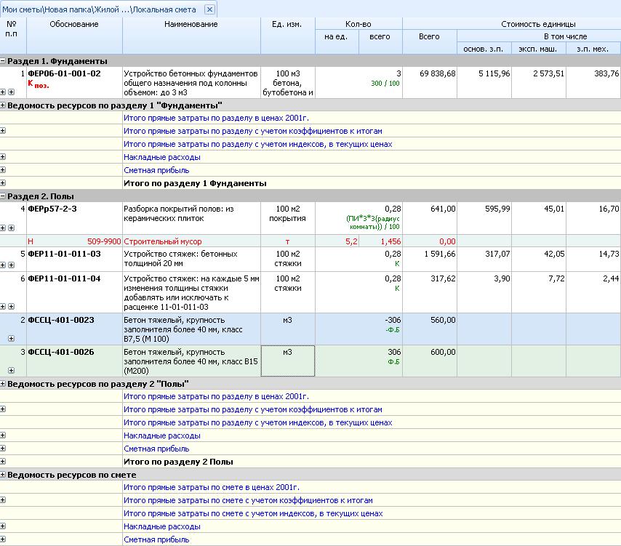Screen dimensions: 621x546
Task: Click the 300 / 100 quantity formula cell
Action: tap(386, 84)
